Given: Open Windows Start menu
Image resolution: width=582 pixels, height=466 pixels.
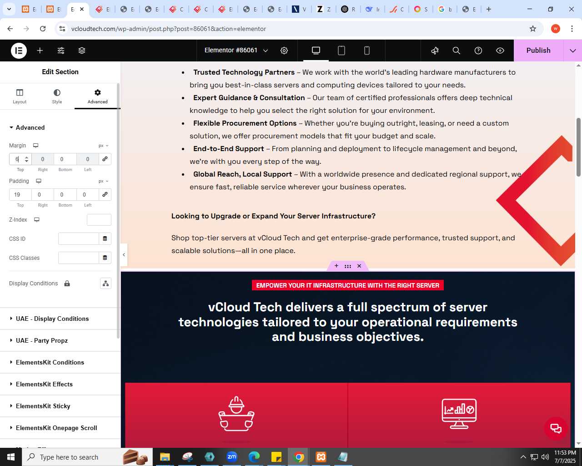Looking at the screenshot, I should coord(11,457).
